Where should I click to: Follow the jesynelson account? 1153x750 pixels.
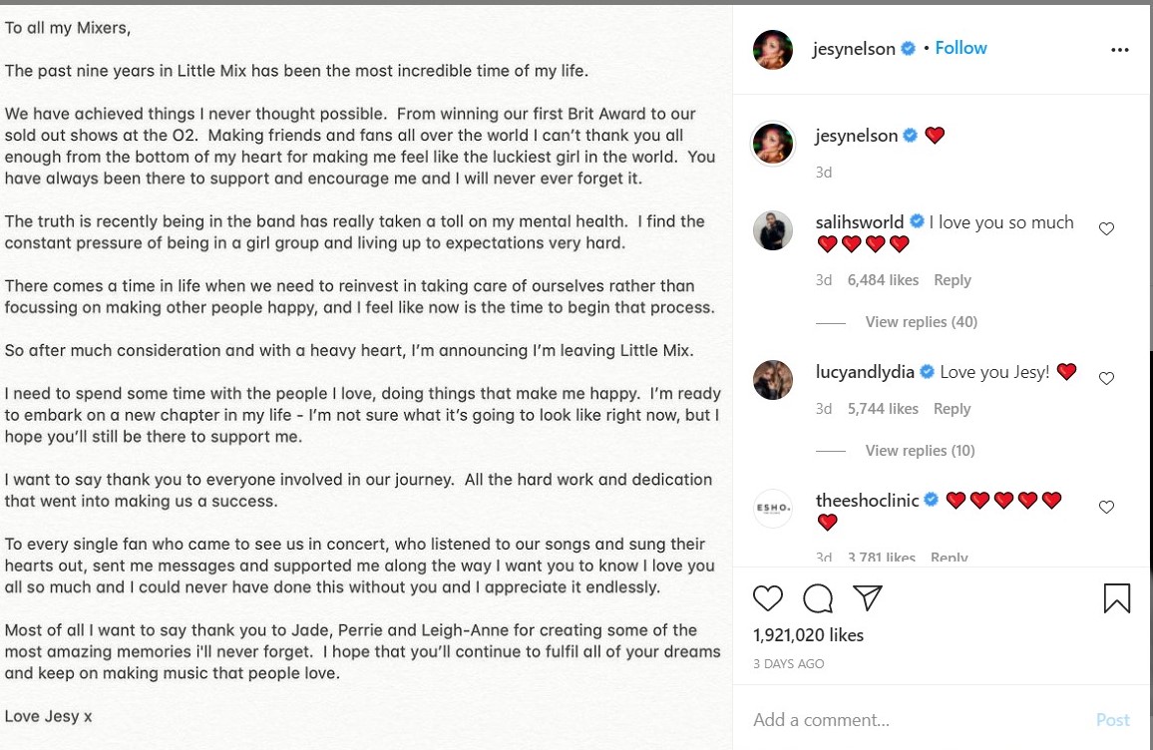click(961, 49)
